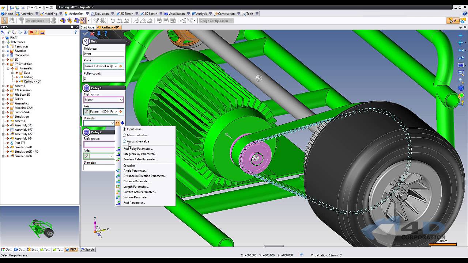Image resolution: width=468 pixels, height=263 pixels.
Task: Click the blue cube view icon on right toolbar
Action: click(461, 88)
